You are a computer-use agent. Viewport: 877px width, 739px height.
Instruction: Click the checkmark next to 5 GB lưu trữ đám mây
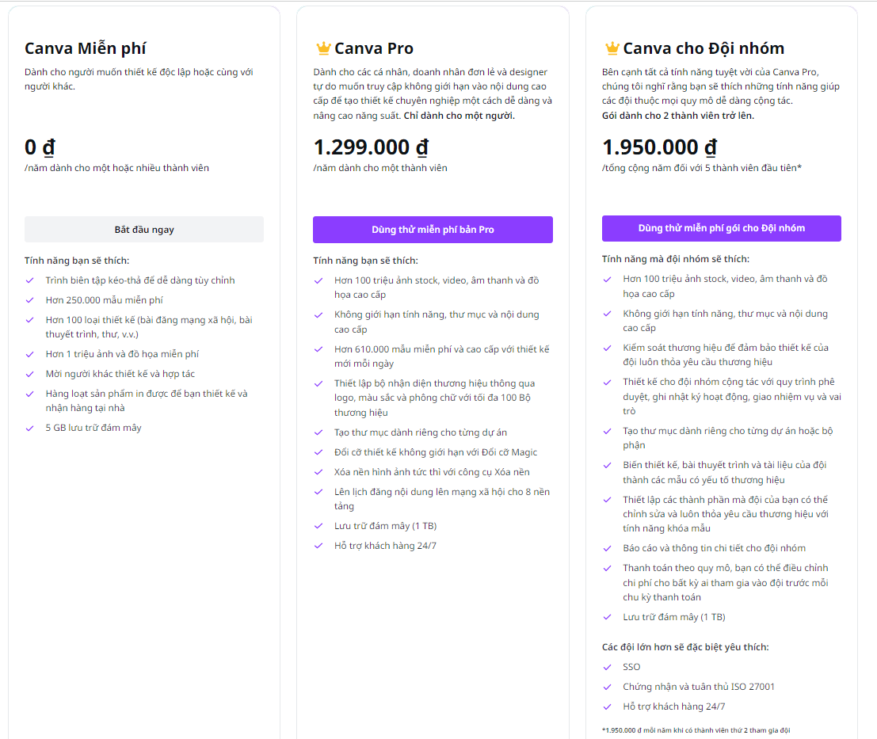30,429
